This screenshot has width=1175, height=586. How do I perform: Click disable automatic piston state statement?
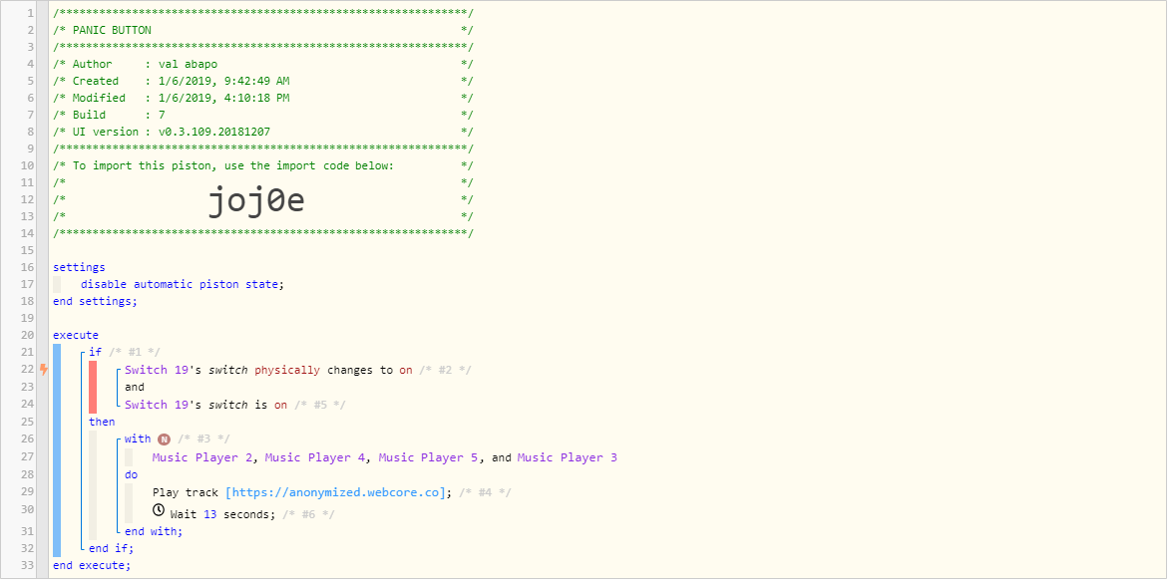(183, 284)
